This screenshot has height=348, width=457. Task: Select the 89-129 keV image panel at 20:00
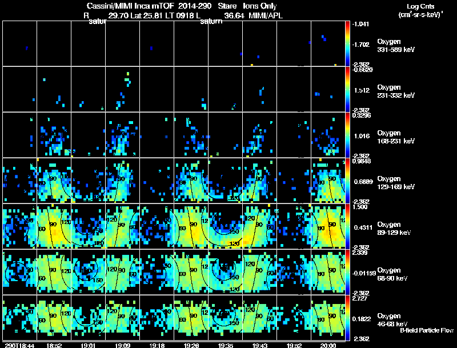click(x=328, y=226)
